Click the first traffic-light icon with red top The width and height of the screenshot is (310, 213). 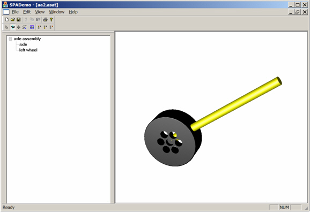(x=39, y=27)
